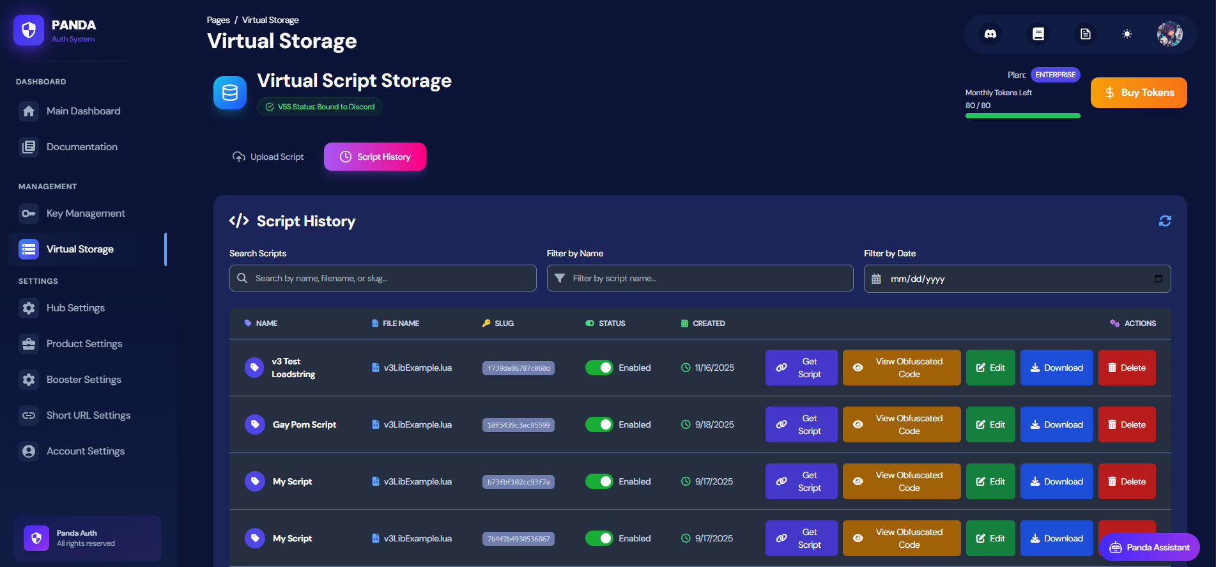Click the Buy Tokens button
The height and width of the screenshot is (567, 1216).
click(x=1139, y=93)
